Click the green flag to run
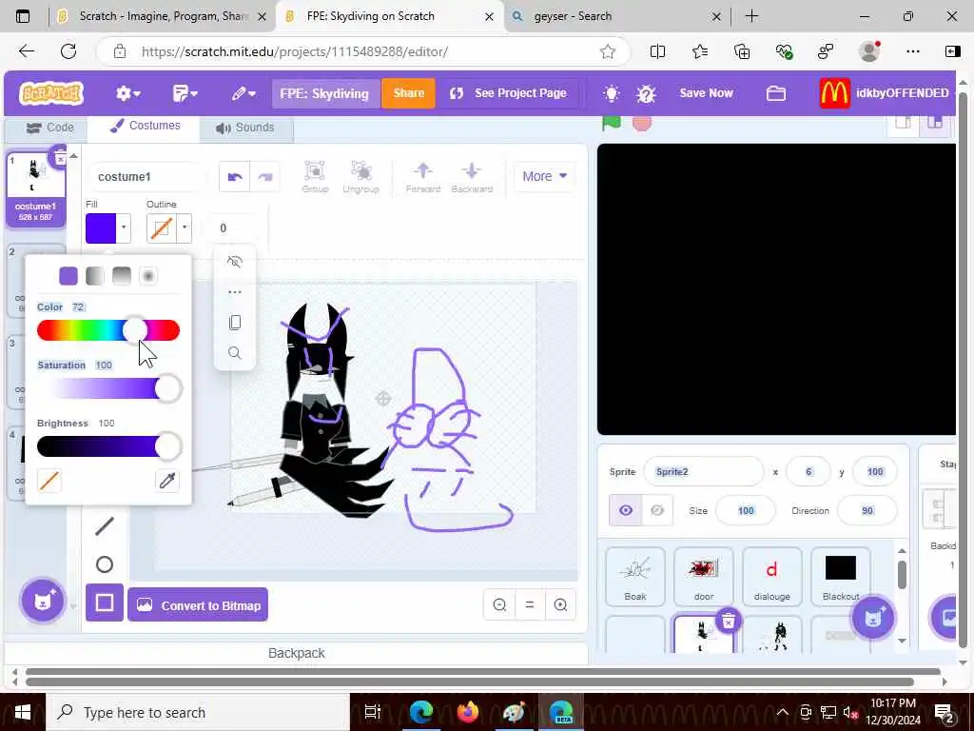 tap(612, 123)
